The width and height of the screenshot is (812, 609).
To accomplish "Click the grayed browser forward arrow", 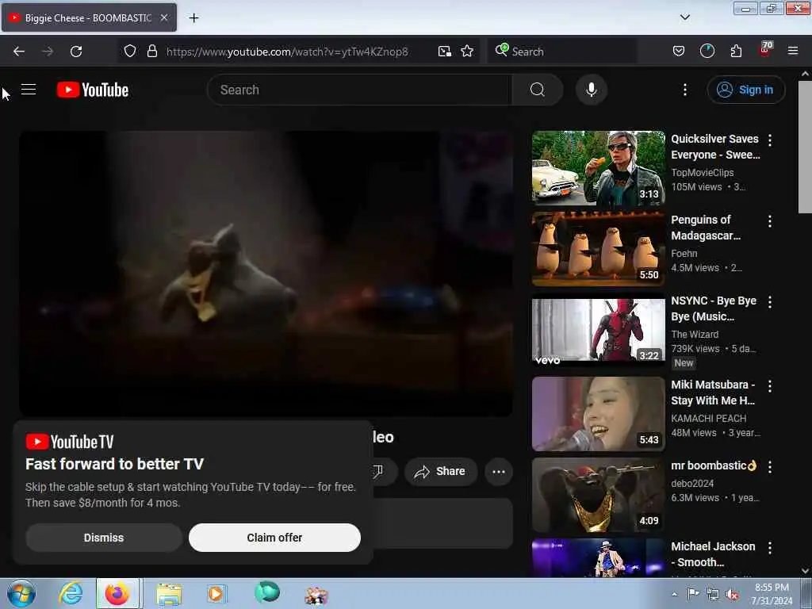I will click(x=48, y=52).
